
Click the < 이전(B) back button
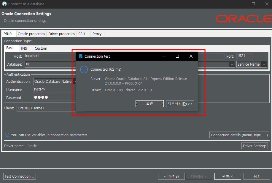coord(171,176)
